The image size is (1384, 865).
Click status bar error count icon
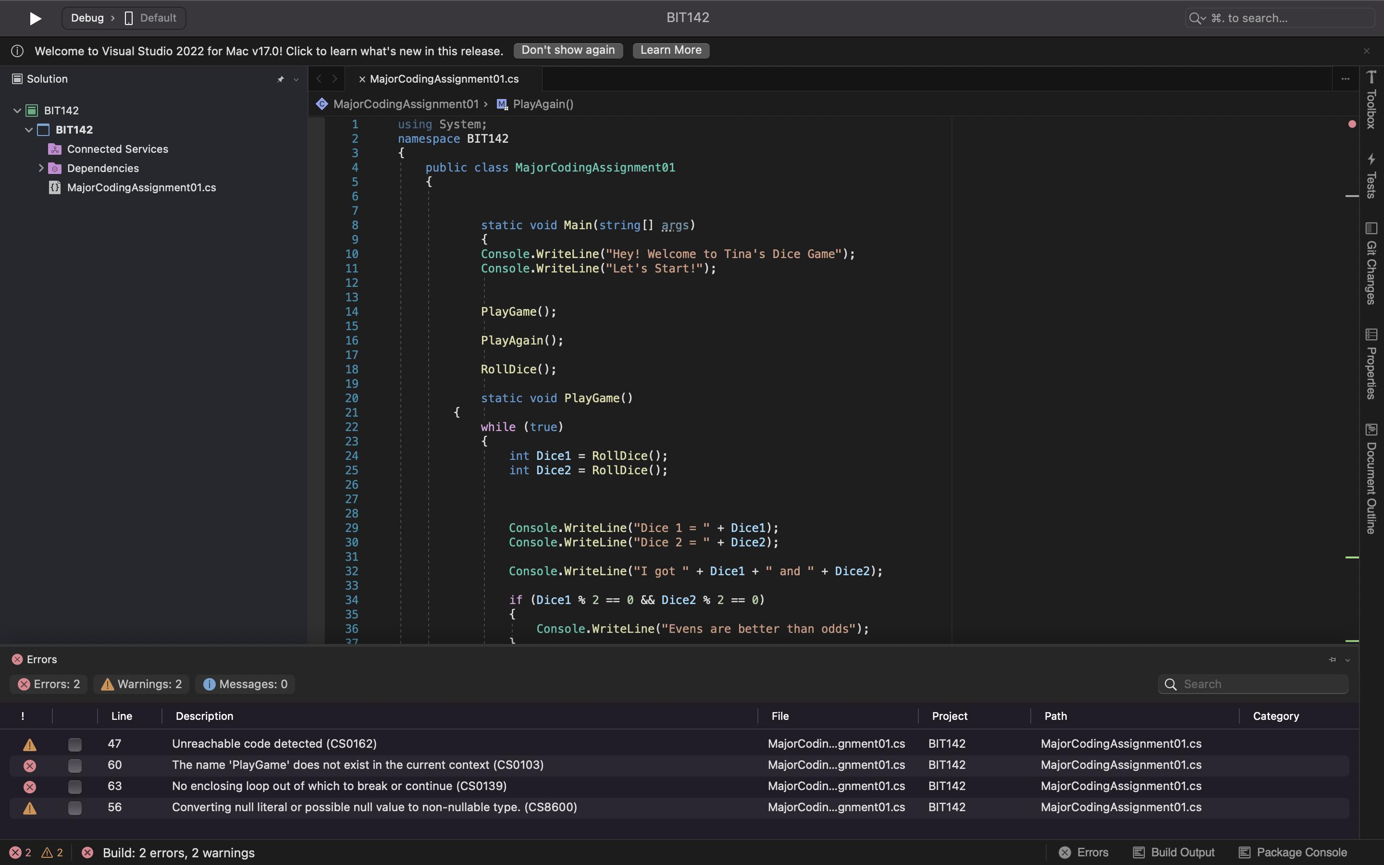pos(15,853)
